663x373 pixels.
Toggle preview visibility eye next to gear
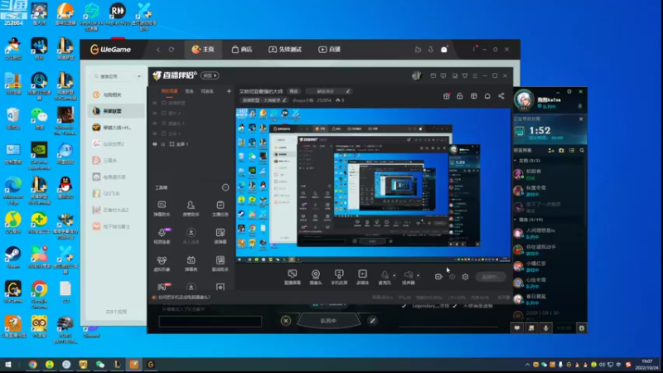point(452,277)
